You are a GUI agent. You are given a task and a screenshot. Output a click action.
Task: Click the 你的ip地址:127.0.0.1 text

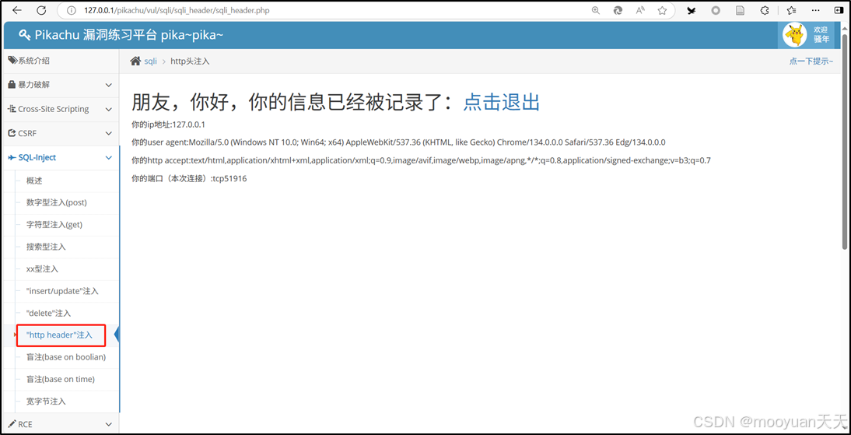pyautogui.click(x=168, y=125)
